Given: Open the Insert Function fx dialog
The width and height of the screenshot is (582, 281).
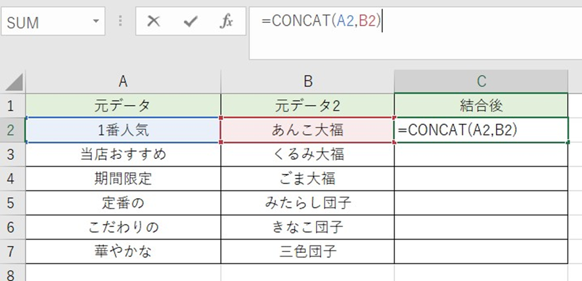Looking at the screenshot, I should coord(227,22).
